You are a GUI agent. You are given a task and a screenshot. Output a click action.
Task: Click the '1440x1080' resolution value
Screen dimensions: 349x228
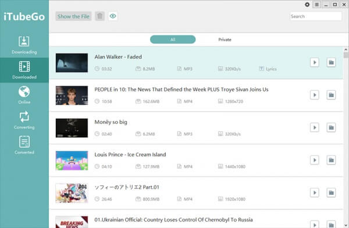tap(235, 166)
